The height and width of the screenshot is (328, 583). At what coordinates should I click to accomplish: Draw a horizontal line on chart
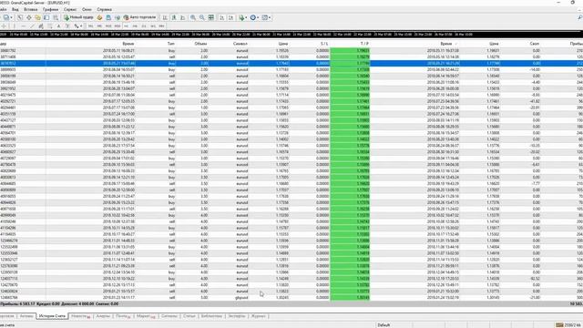pos(23,26)
